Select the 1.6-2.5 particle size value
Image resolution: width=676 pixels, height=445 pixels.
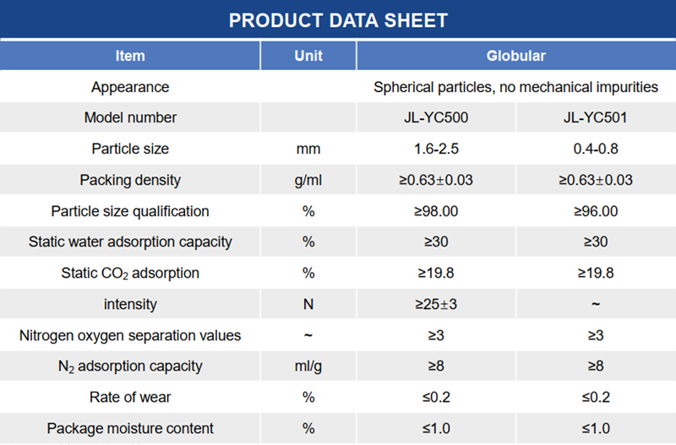coord(436,149)
